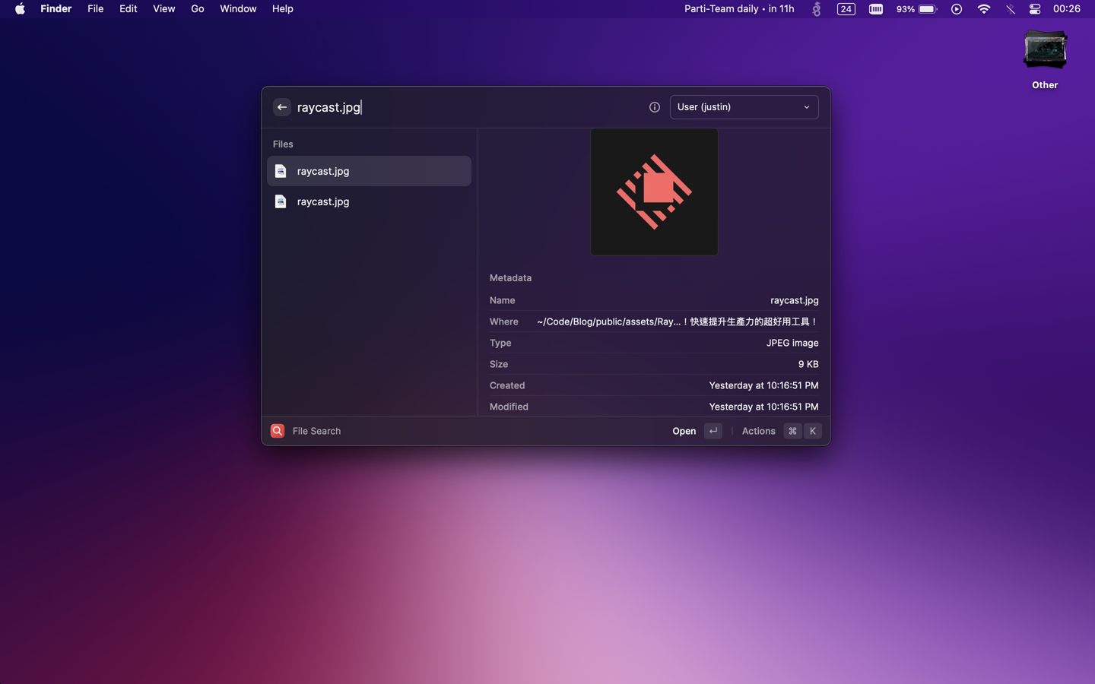Open Parti-Team daily meeting menu item
Image resolution: width=1095 pixels, height=684 pixels.
[x=738, y=9]
